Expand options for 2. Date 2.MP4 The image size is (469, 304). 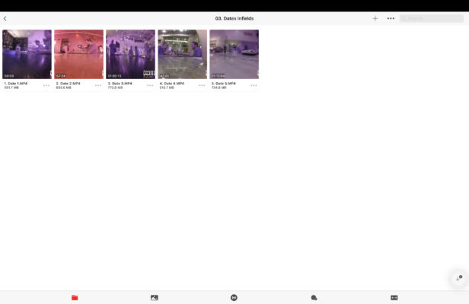[x=98, y=85]
